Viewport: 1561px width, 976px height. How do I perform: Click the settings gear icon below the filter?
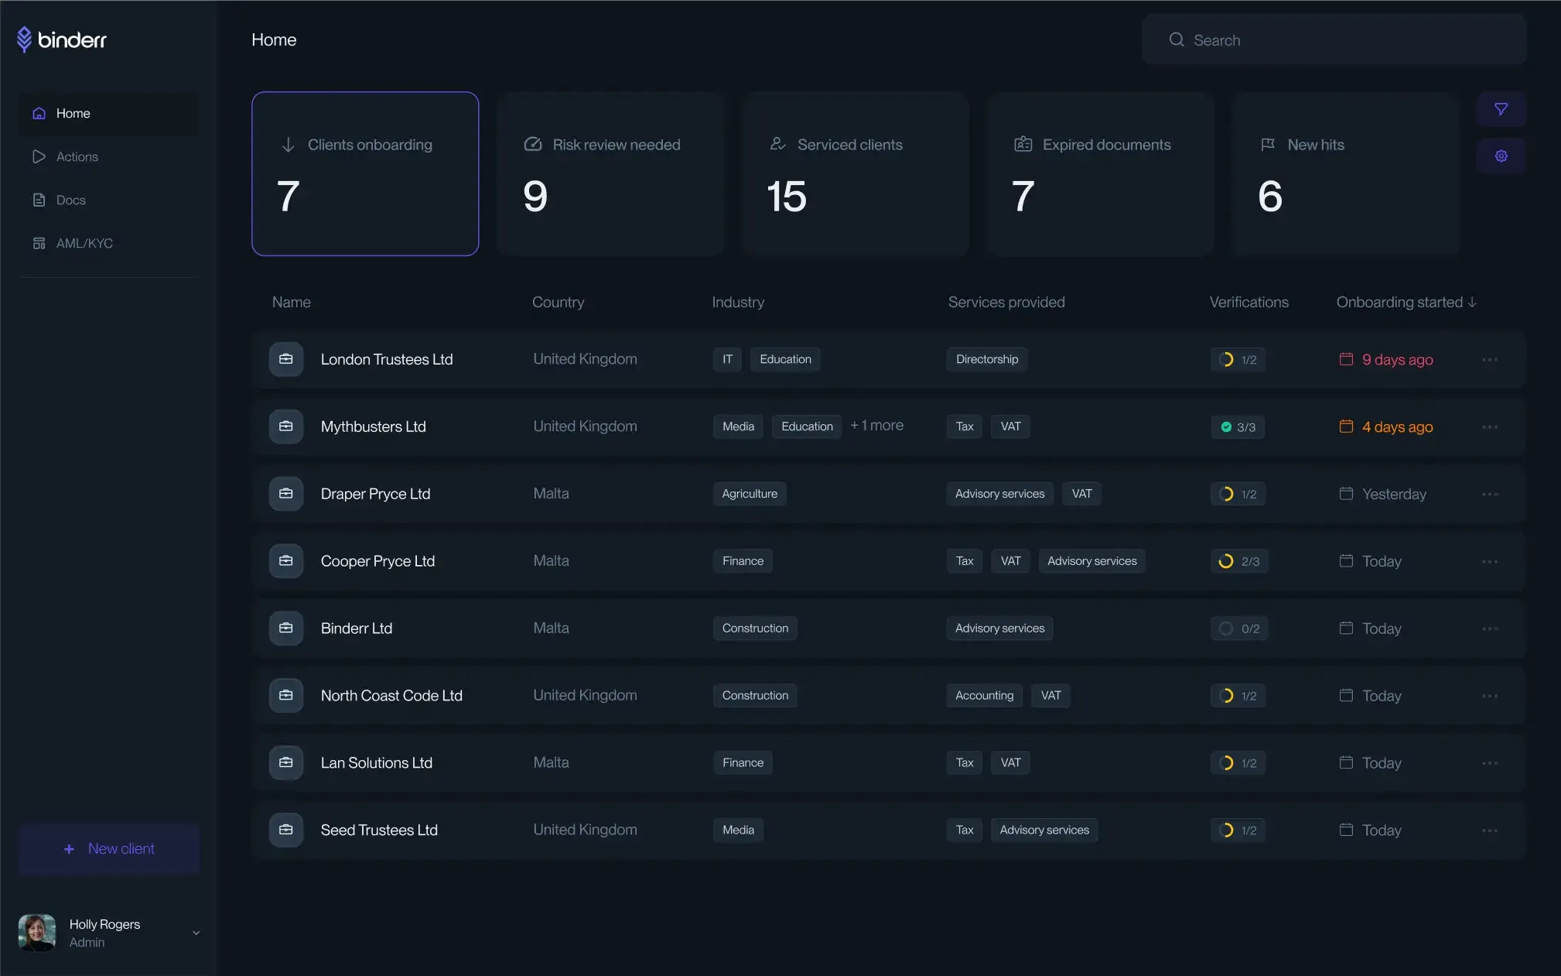[1501, 155]
